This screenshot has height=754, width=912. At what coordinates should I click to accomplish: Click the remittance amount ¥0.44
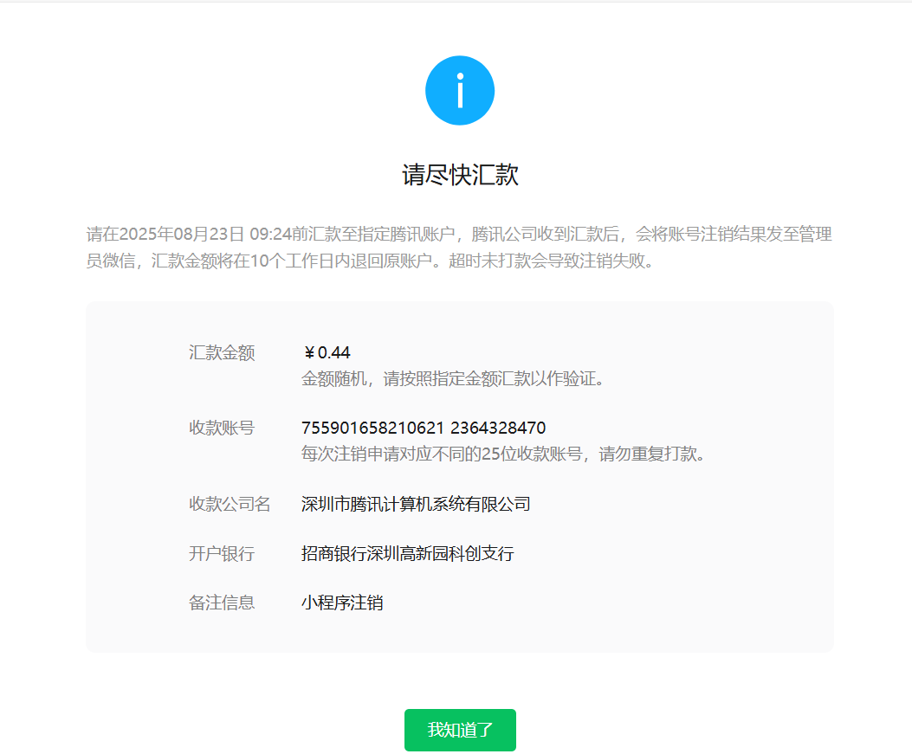tap(327, 353)
